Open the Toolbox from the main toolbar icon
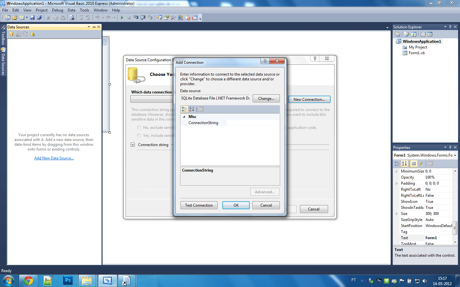The width and height of the screenshot is (460, 287). pos(173,18)
